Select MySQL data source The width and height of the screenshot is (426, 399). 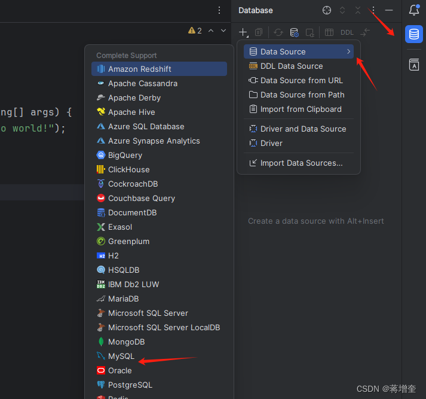[159, 357]
